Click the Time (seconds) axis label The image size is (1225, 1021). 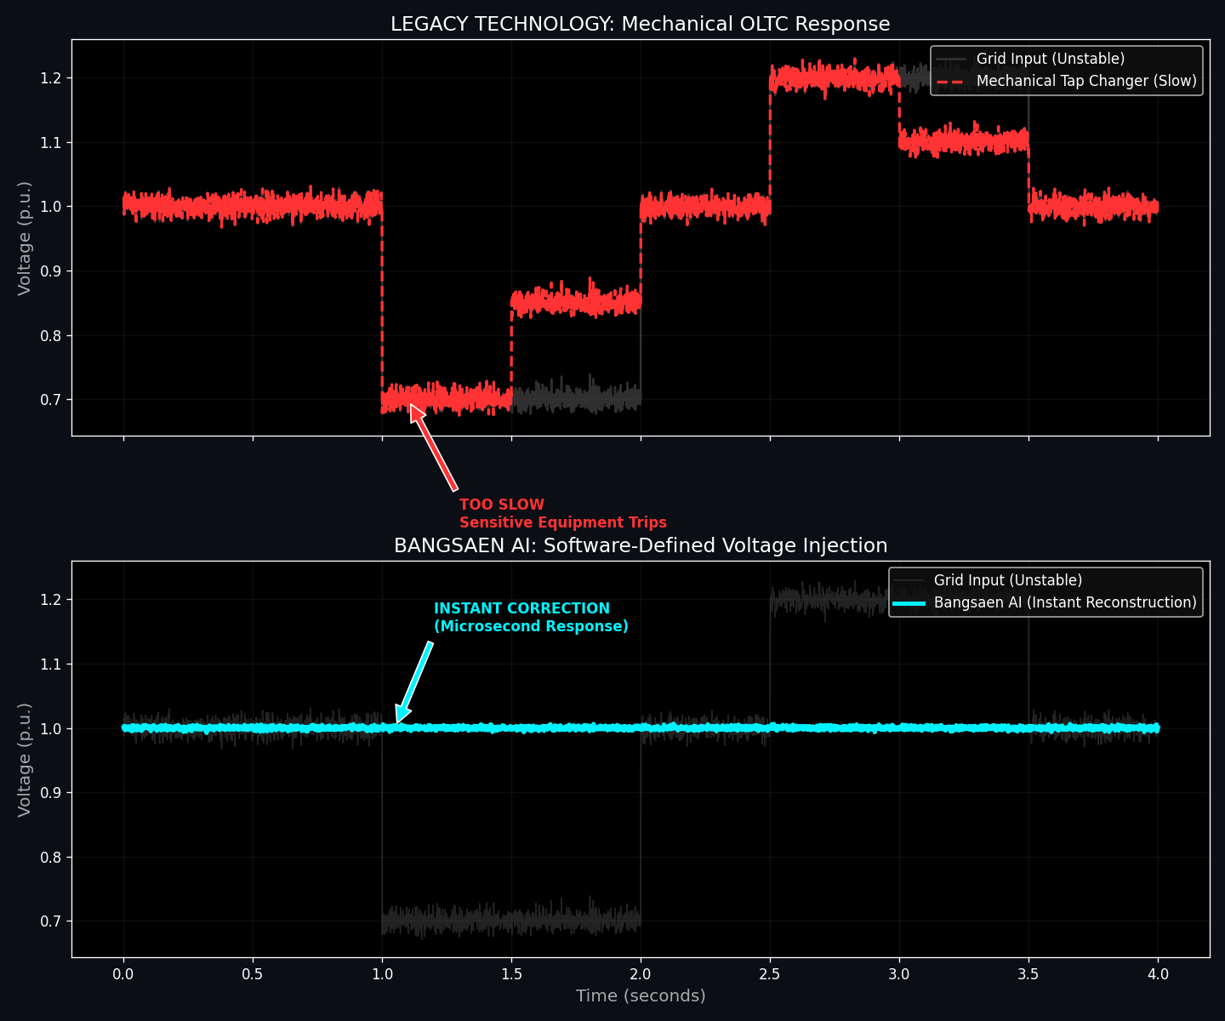(641, 995)
